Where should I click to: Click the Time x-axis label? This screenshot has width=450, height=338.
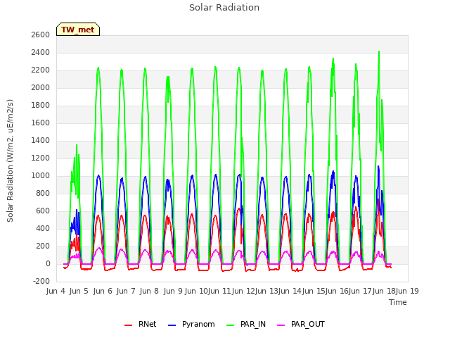pos(397,302)
